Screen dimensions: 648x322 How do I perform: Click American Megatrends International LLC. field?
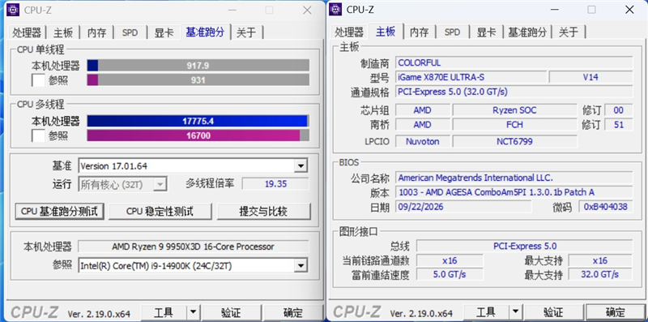(x=514, y=178)
